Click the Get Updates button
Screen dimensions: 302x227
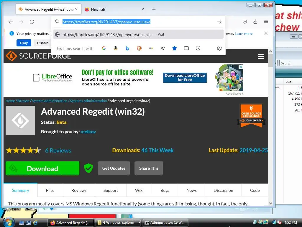114,168
